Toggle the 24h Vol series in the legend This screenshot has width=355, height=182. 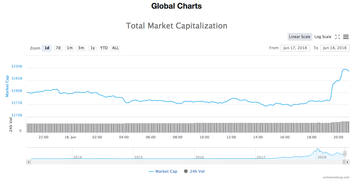click(x=194, y=171)
